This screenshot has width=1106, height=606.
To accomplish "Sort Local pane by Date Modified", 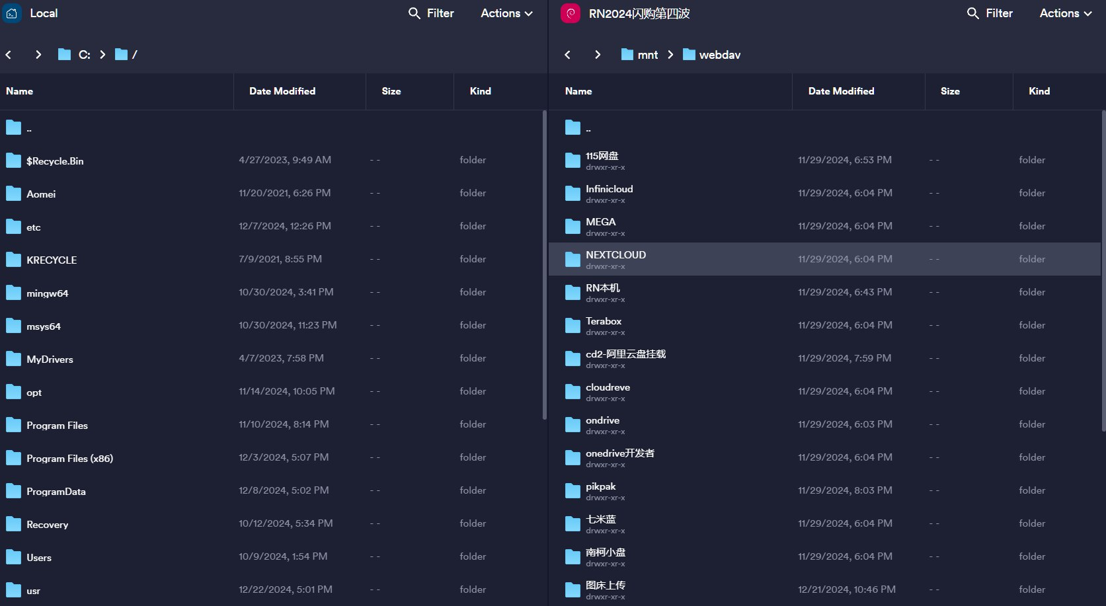I will [x=282, y=91].
